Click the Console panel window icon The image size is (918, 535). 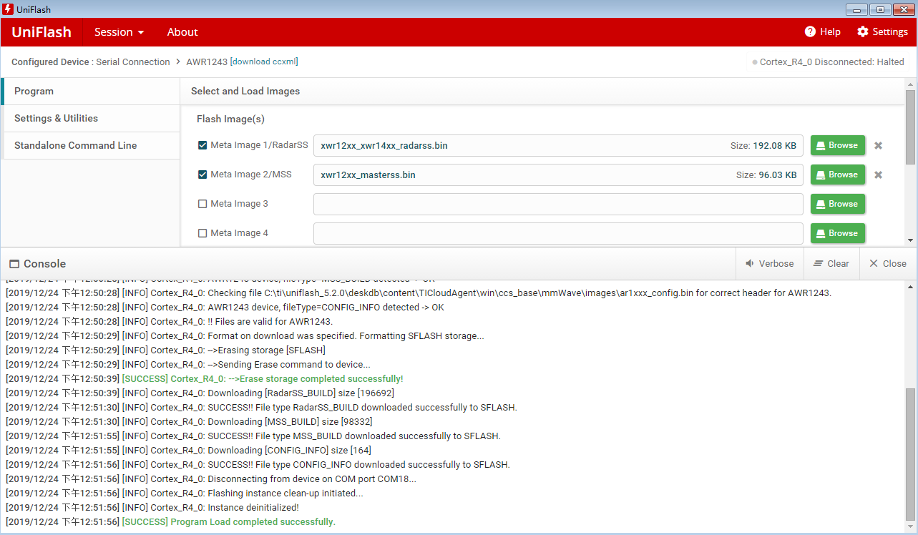tap(14, 264)
